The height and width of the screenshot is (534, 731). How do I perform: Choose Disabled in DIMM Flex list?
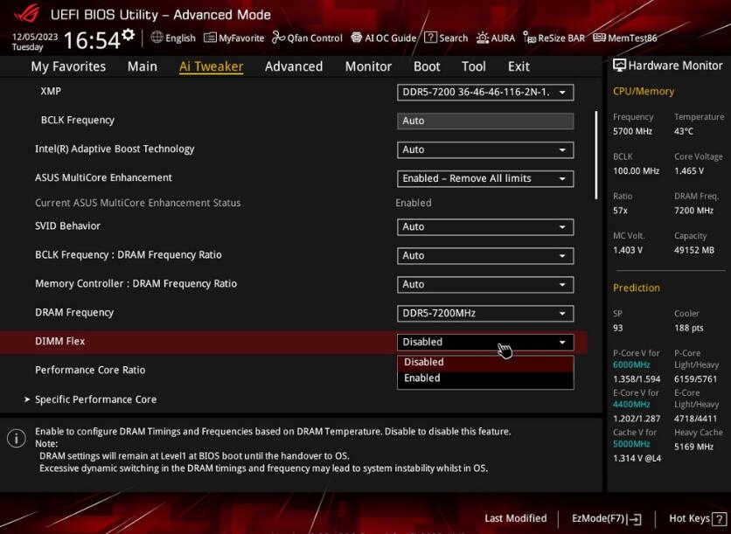(485, 362)
